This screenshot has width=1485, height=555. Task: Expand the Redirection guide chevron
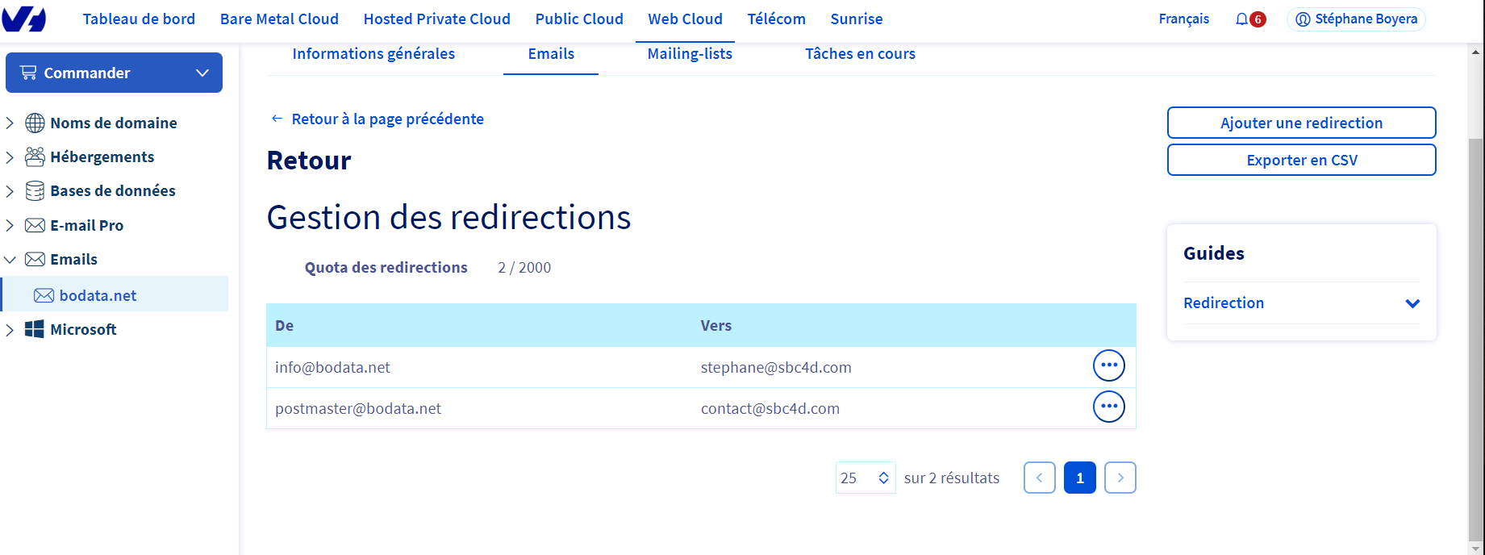[1412, 303]
